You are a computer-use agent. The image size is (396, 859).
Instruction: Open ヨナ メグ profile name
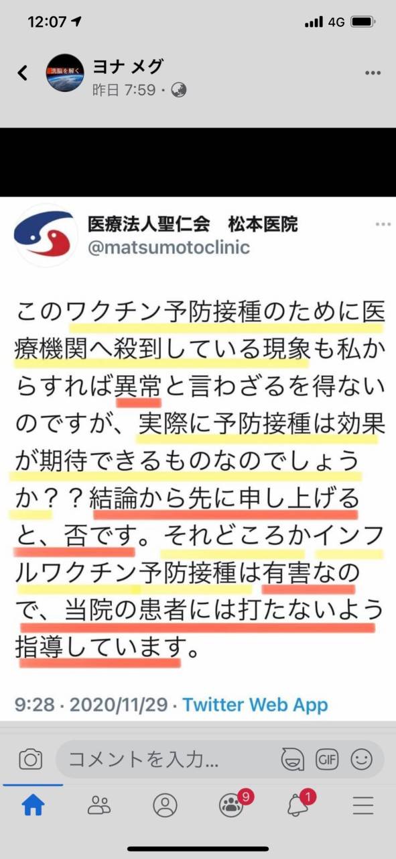click(x=127, y=66)
